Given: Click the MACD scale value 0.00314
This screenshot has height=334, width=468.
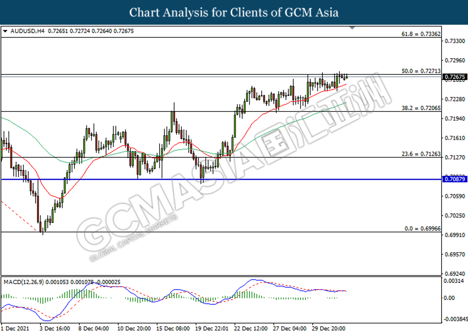Looking at the screenshot, I should 453,281.
